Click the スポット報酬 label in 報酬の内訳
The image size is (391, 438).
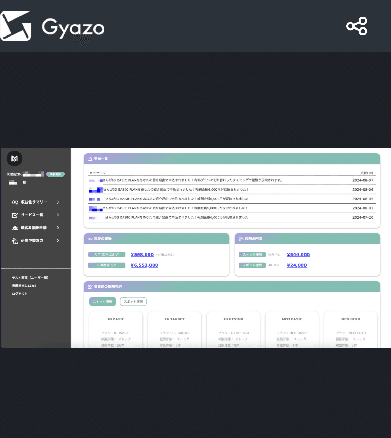252,265
